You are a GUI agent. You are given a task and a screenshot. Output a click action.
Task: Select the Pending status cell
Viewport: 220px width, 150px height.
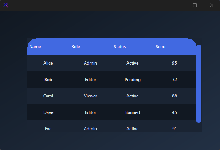pyautogui.click(x=133, y=80)
